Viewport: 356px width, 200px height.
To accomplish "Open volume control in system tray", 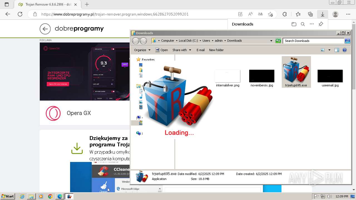I will pos(330,196).
